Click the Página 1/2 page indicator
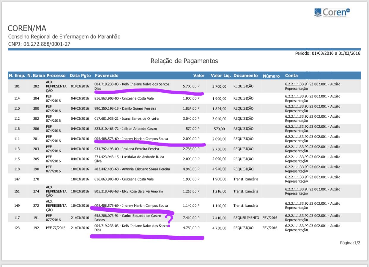Viewport: 369px width, 267px height. (350, 243)
